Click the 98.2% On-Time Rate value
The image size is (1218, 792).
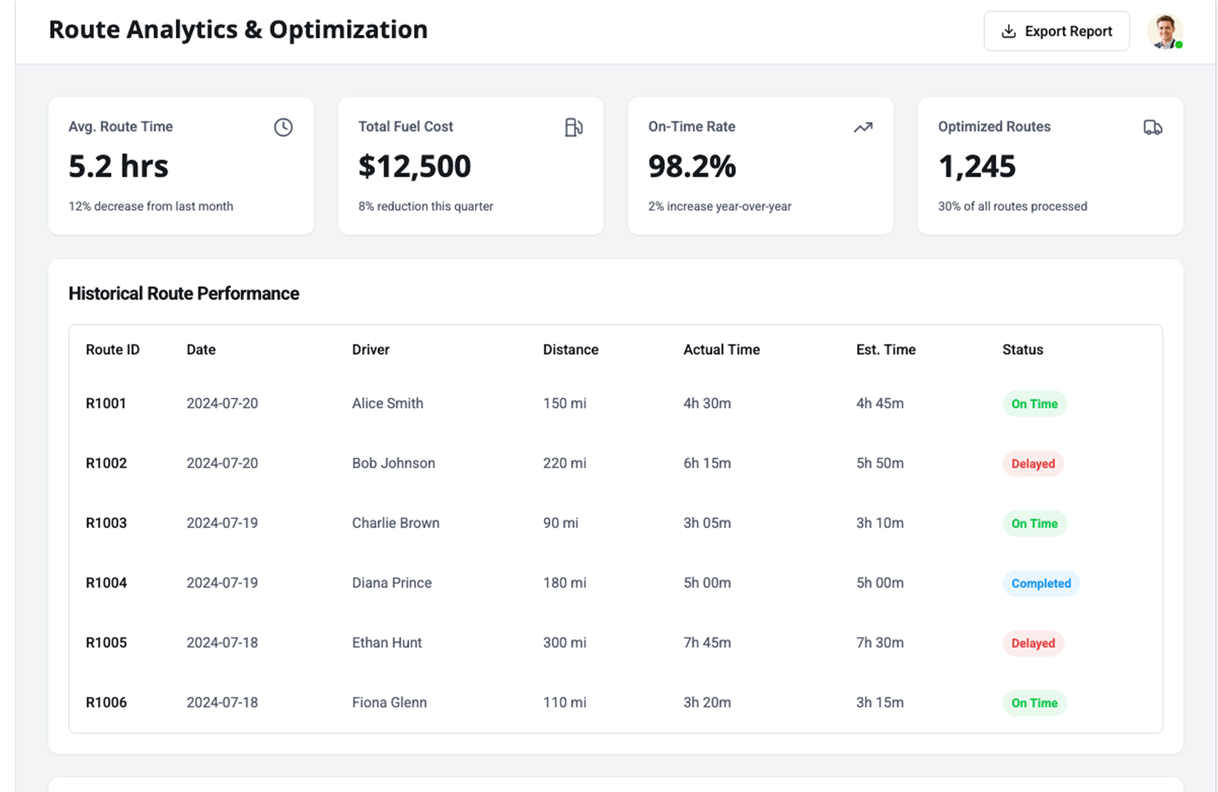coord(691,166)
